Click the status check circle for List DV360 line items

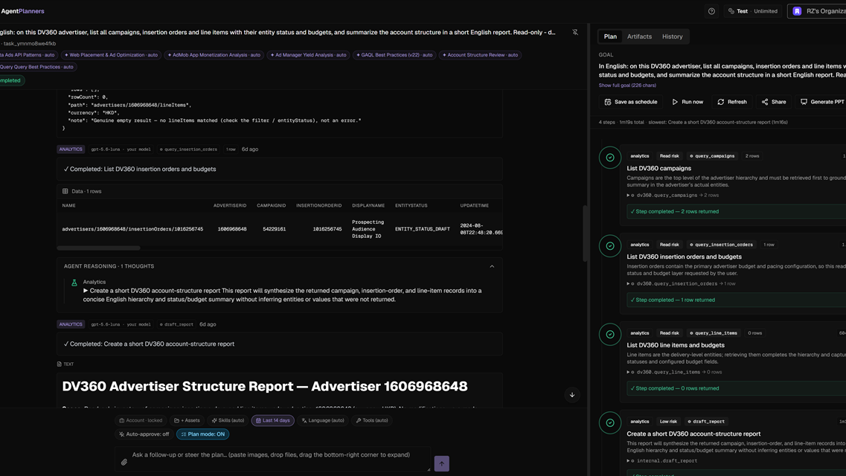click(609, 335)
